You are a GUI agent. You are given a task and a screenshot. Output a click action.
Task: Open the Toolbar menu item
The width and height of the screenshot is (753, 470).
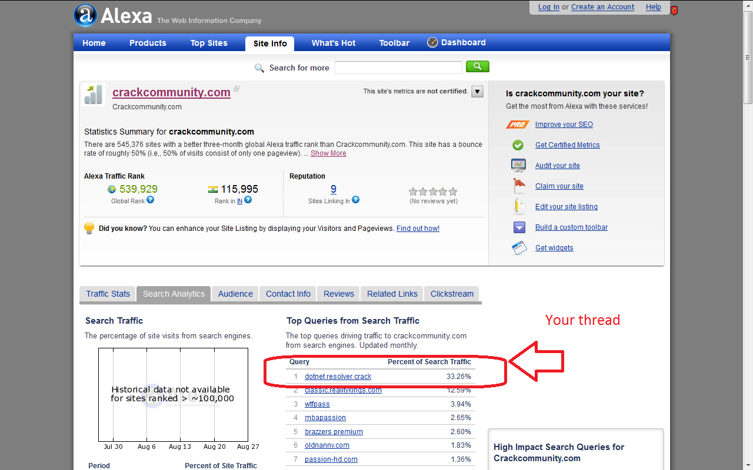click(394, 43)
